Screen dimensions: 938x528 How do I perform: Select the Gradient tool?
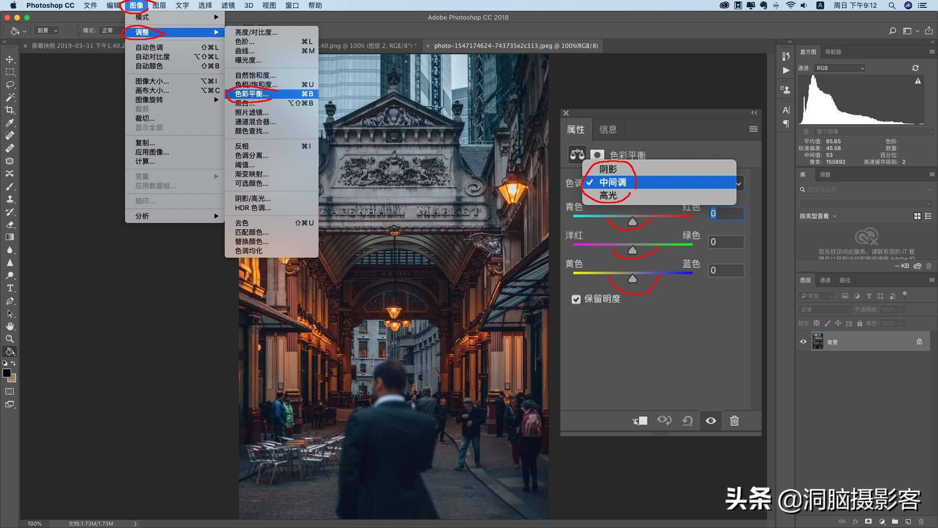10,237
